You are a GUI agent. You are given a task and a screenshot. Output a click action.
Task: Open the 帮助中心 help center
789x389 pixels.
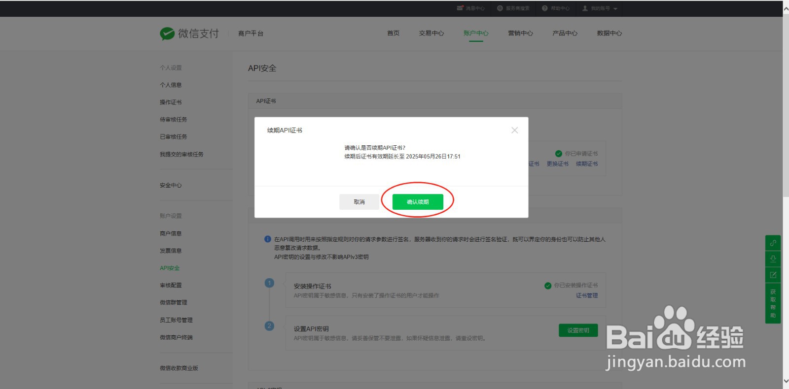click(x=555, y=8)
